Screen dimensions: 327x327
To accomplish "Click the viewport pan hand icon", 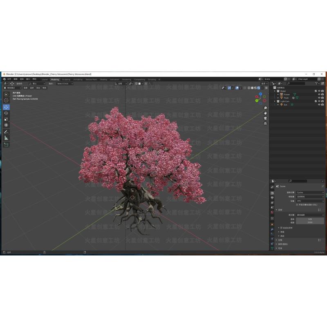I will [x=265, y=113].
